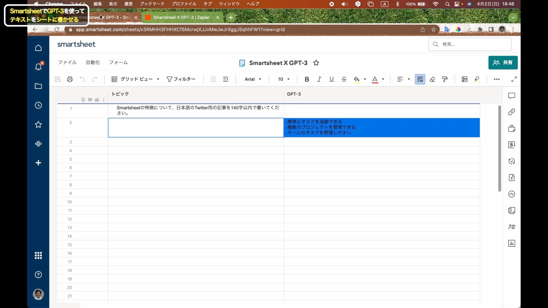
Task: Bookmark page with address bar star
Action: pyautogui.click(x=433, y=29)
